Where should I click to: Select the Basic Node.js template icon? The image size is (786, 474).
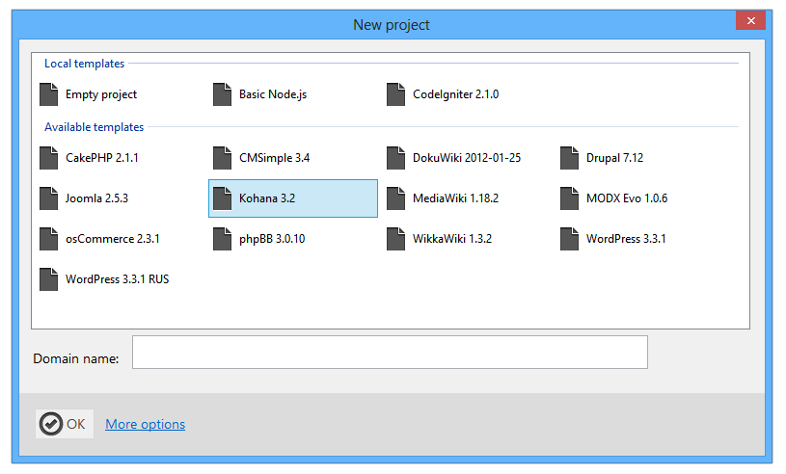click(222, 94)
